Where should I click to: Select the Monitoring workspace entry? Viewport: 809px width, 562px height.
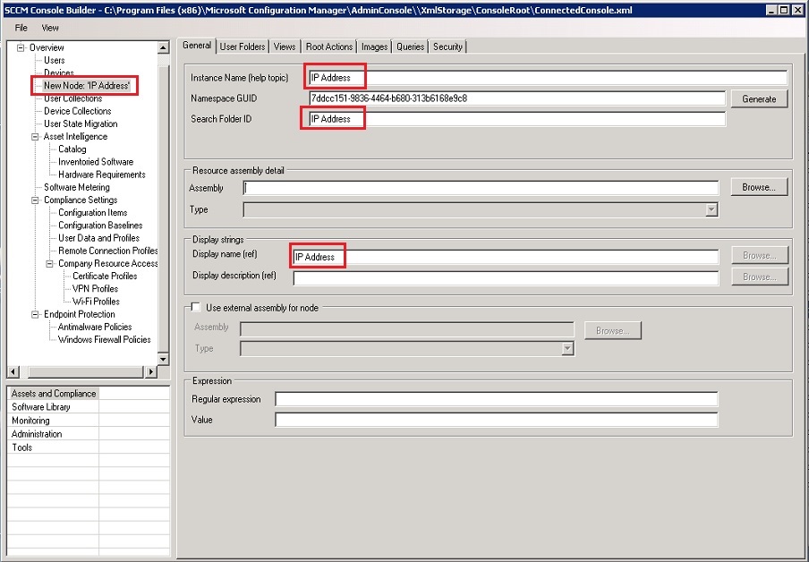33,420
